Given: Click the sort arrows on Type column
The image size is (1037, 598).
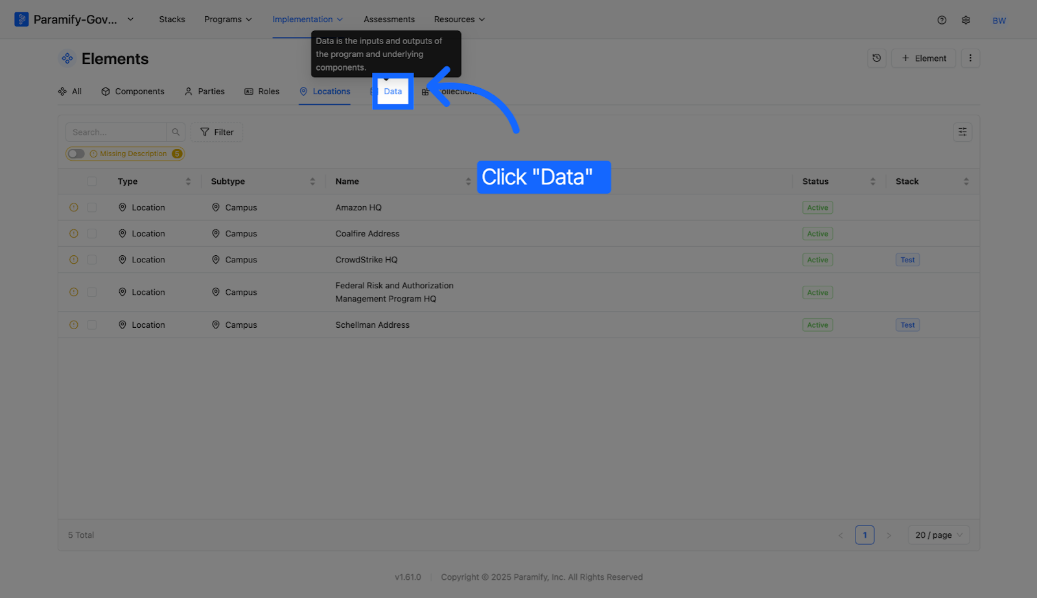Looking at the screenshot, I should click(x=188, y=181).
